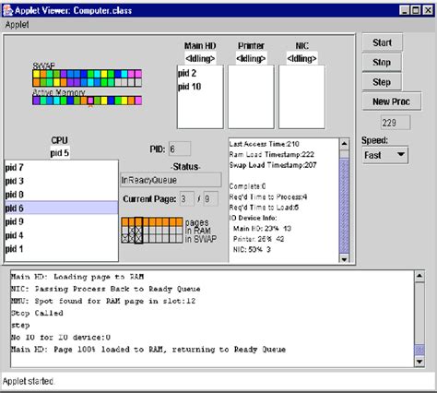Click log line 'No IO for IO device:0'
This screenshot has width=437, height=393.
click(x=61, y=338)
